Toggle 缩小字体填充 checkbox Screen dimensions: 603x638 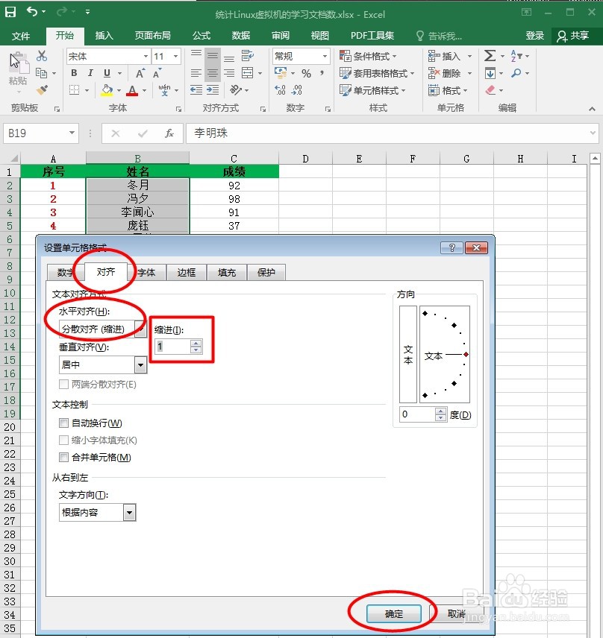pos(63,440)
